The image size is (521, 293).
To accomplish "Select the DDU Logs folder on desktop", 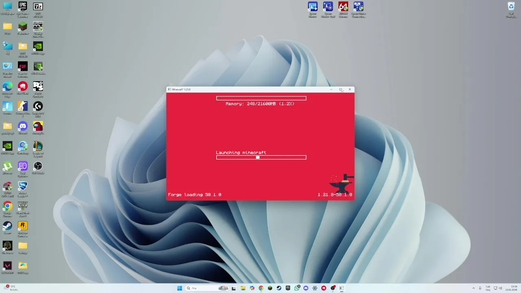I will (23, 267).
